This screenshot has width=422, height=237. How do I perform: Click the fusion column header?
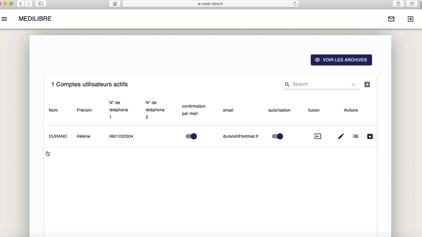314,110
